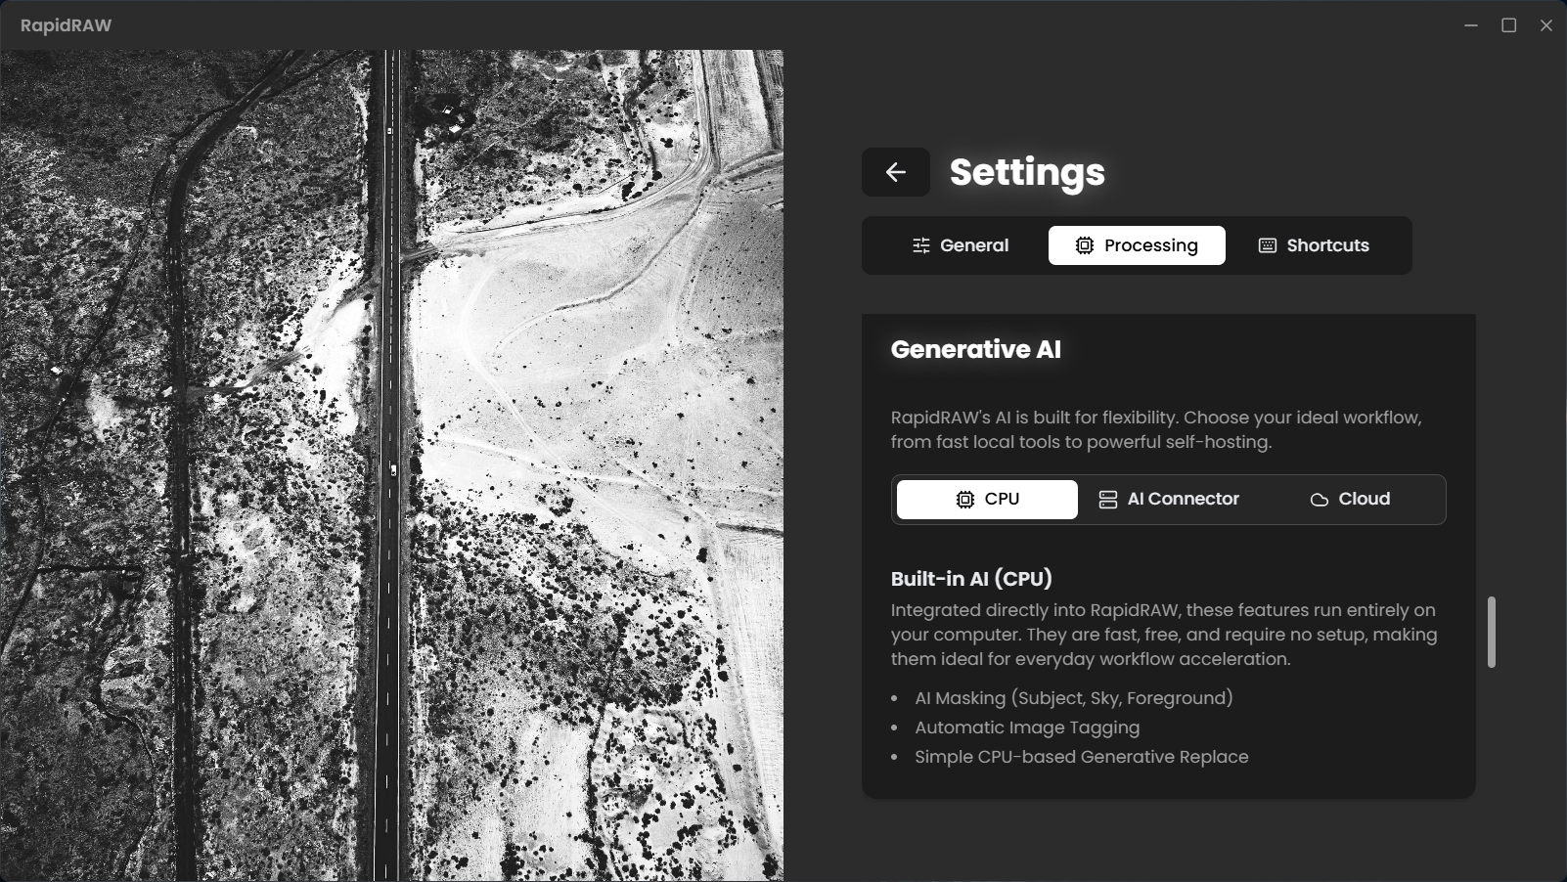
Task: Click the settings panel scrollbar thumb
Action: [x=1492, y=633]
